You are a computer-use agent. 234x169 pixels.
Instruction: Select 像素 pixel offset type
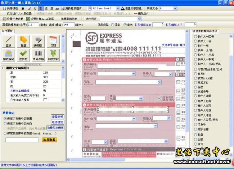(113, 25)
